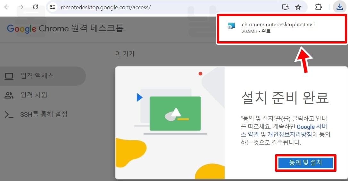This screenshot has height=181, width=348.
Task: Click the people icon beside 원격 지원
Action: tap(9, 95)
